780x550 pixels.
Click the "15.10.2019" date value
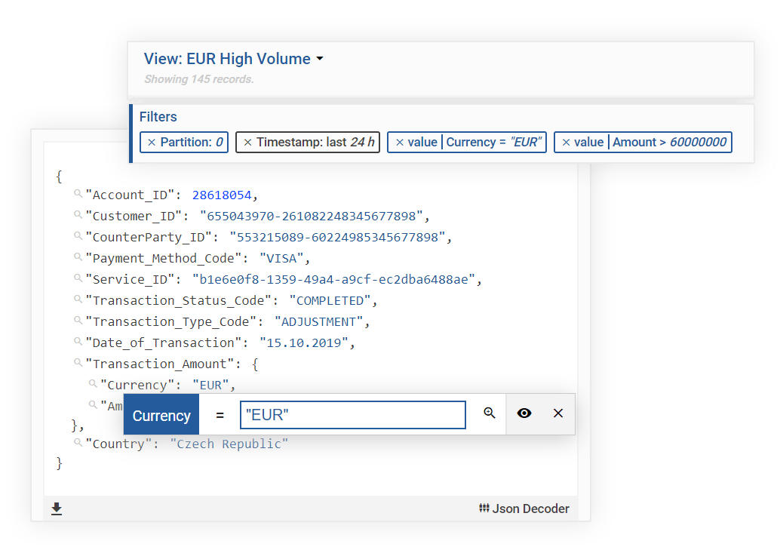click(x=304, y=343)
